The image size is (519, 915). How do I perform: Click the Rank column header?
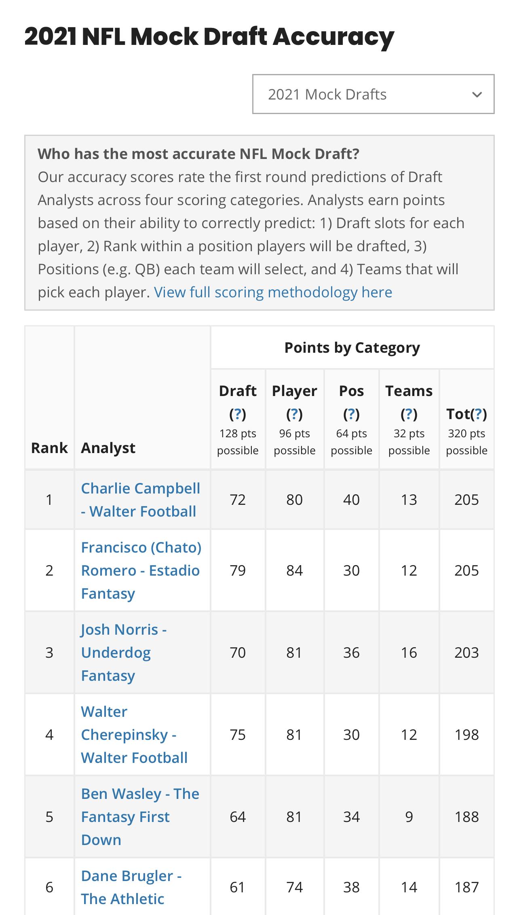coord(49,448)
